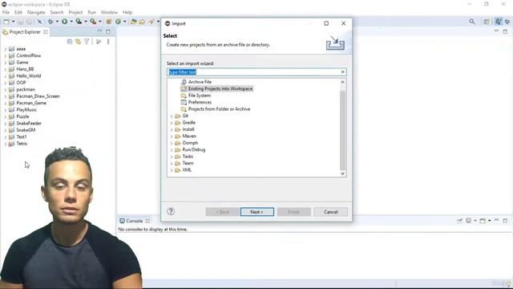Maximize the Console panel

(505, 221)
